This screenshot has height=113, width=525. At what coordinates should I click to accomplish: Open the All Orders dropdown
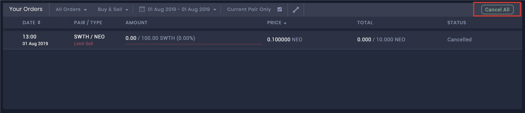point(71,9)
